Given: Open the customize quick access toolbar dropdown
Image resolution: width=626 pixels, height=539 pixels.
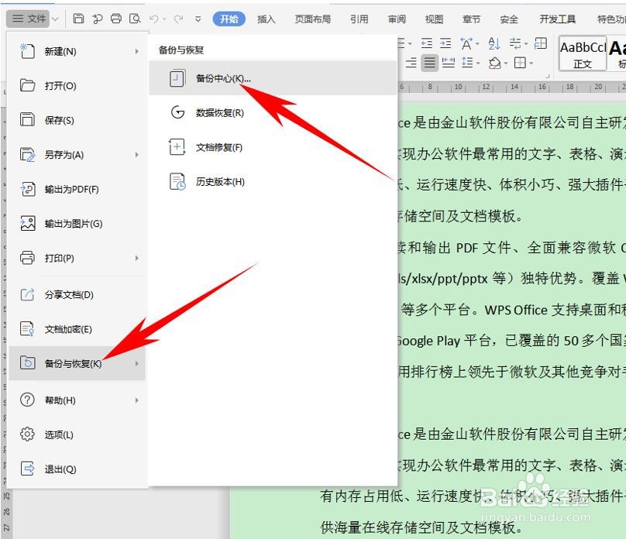Looking at the screenshot, I should pyautogui.click(x=198, y=19).
